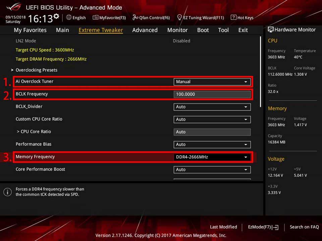322x241 pixels.
Task: Click the CPU frequency 3603 MHz value
Action: pyautogui.click(x=276, y=57)
